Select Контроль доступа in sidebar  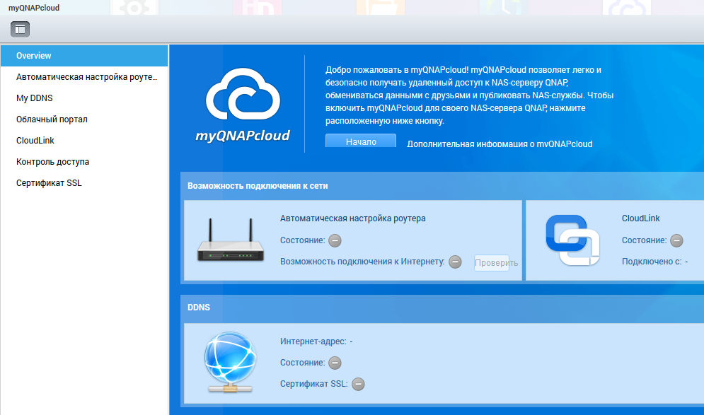coord(52,162)
